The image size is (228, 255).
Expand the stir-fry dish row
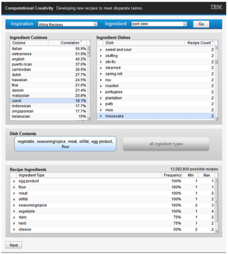click(x=101, y=62)
